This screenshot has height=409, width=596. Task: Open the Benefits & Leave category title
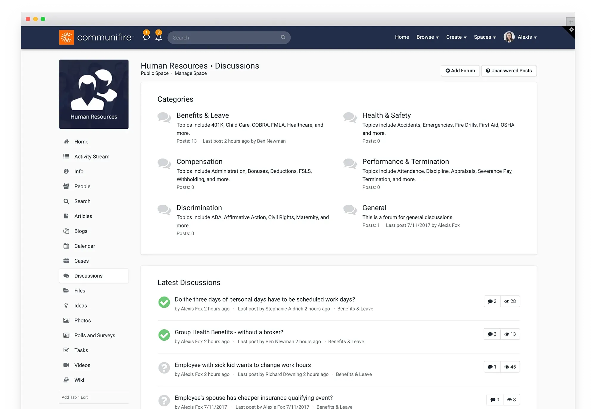[203, 115]
